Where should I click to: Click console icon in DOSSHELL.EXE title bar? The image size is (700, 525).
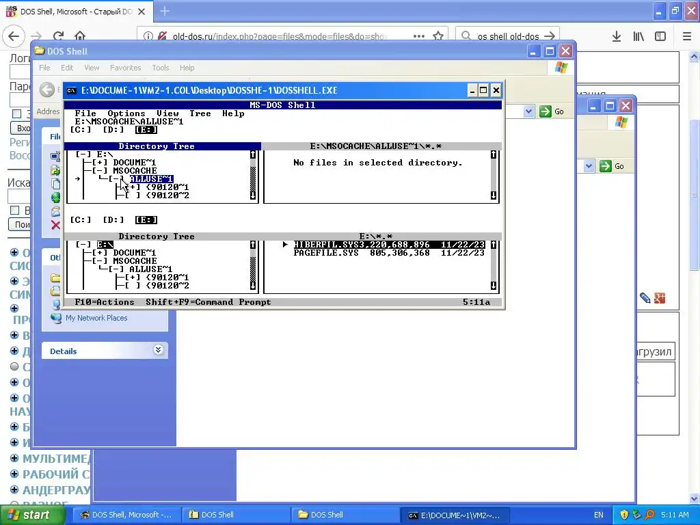(71, 91)
